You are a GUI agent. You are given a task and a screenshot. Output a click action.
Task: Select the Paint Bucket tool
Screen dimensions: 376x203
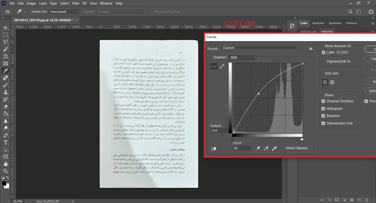[6, 114]
